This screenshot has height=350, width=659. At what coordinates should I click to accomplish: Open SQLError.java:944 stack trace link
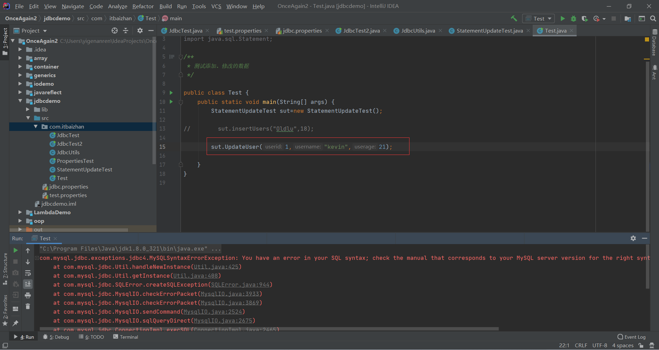pyautogui.click(x=240, y=285)
